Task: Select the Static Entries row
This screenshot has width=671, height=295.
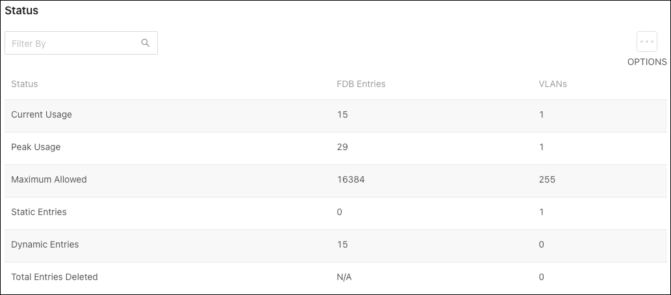Action: pyautogui.click(x=335, y=212)
